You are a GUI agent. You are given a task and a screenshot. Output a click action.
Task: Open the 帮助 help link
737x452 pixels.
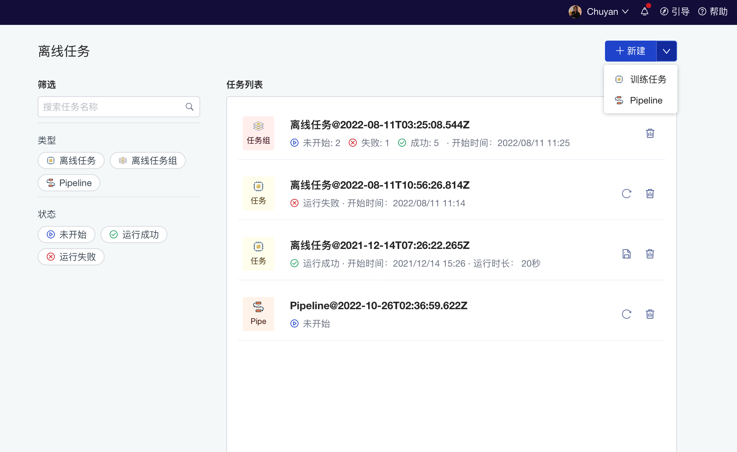coord(713,12)
